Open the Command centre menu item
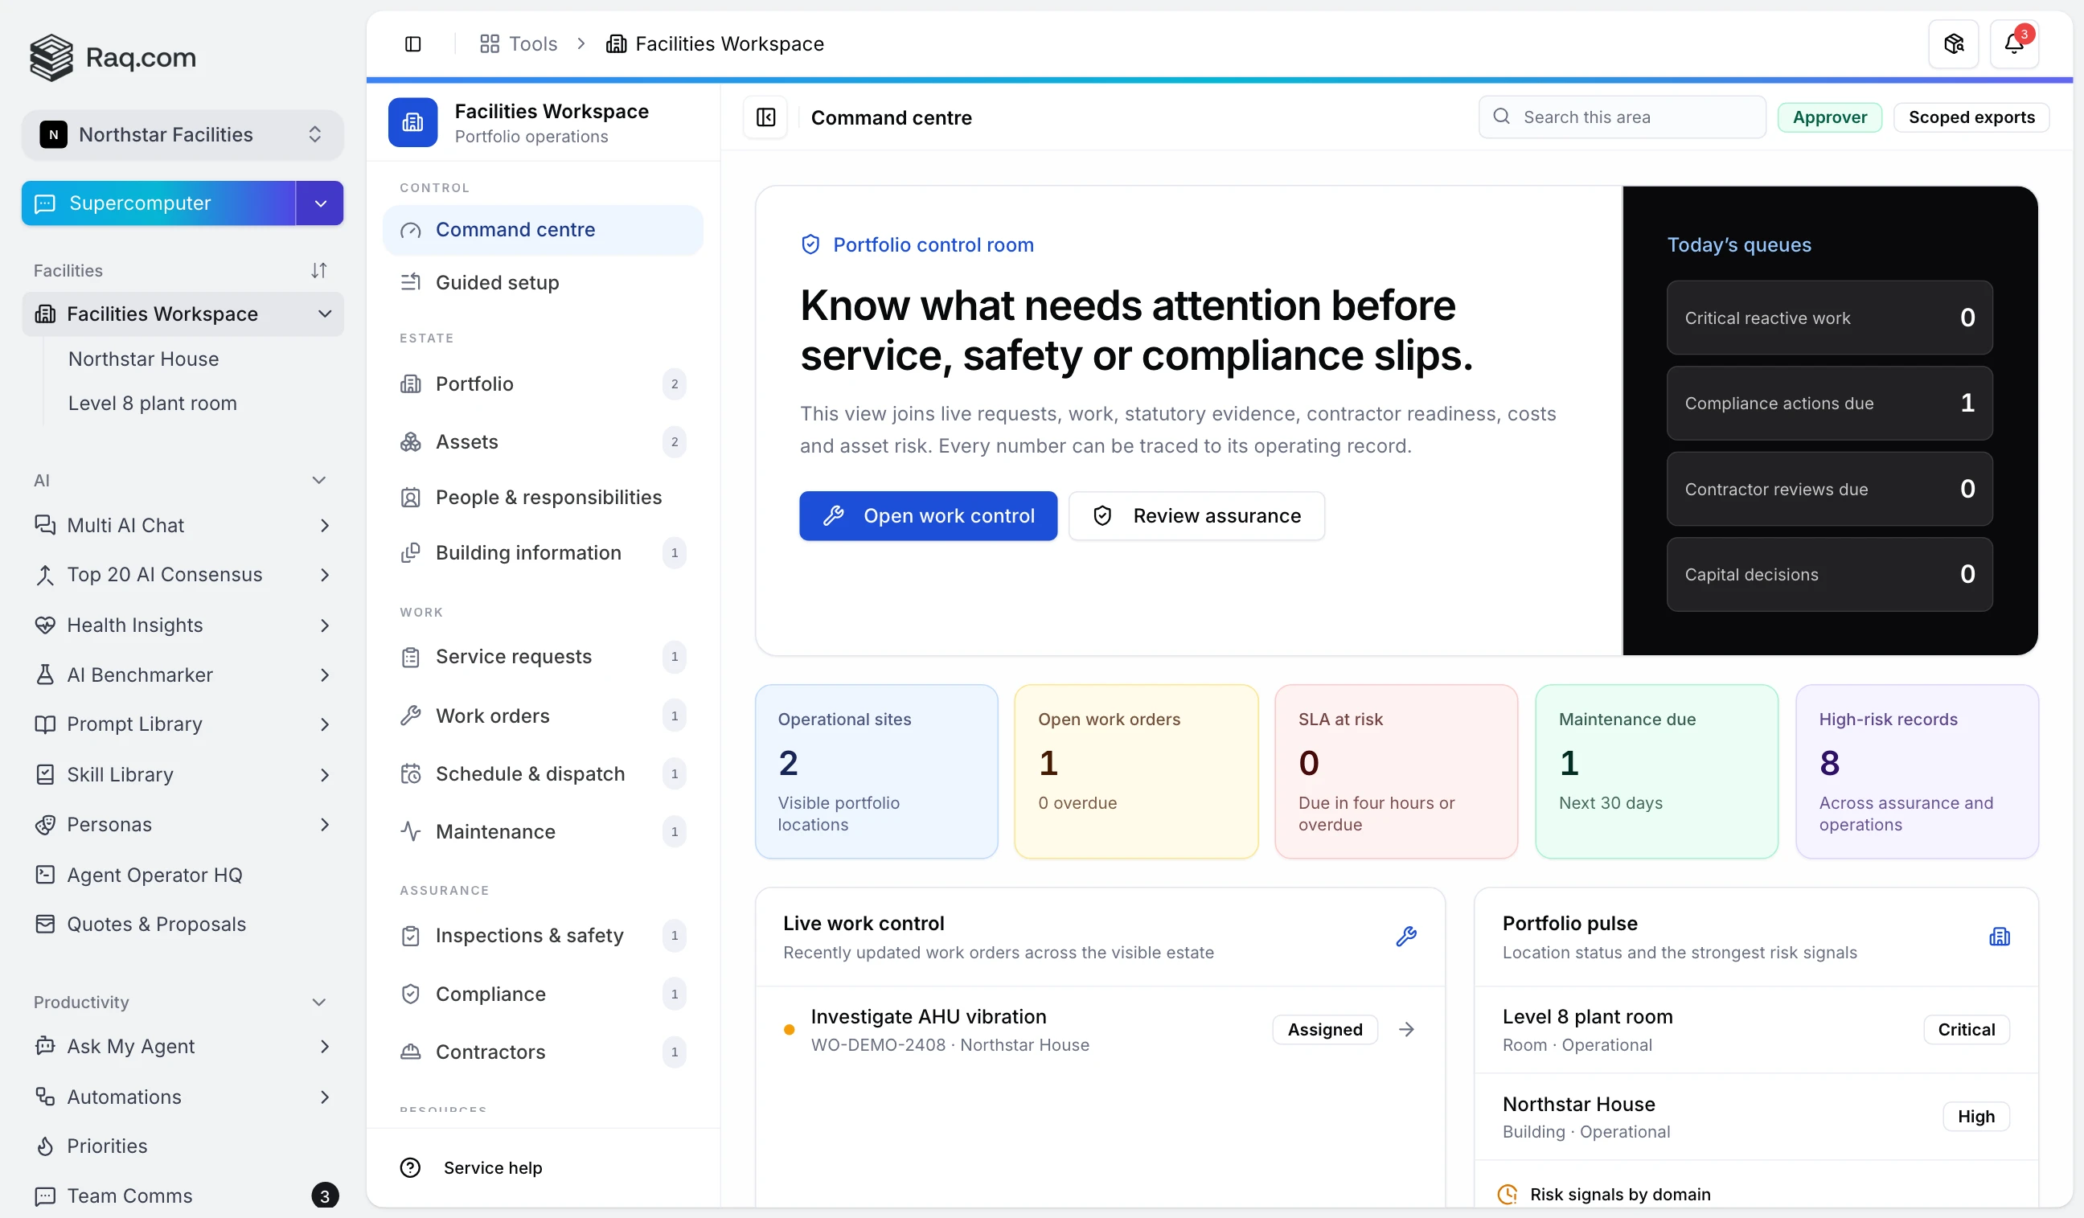 coord(543,230)
